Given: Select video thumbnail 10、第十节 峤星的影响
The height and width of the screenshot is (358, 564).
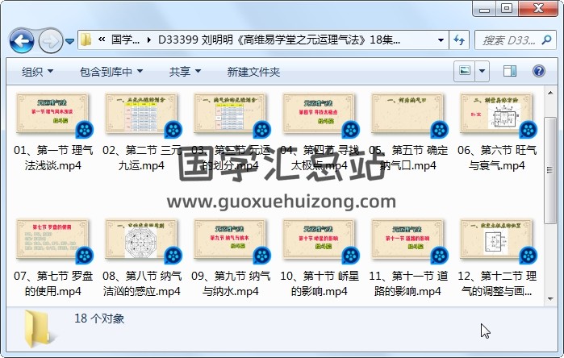Looking at the screenshot, I should (x=319, y=239).
